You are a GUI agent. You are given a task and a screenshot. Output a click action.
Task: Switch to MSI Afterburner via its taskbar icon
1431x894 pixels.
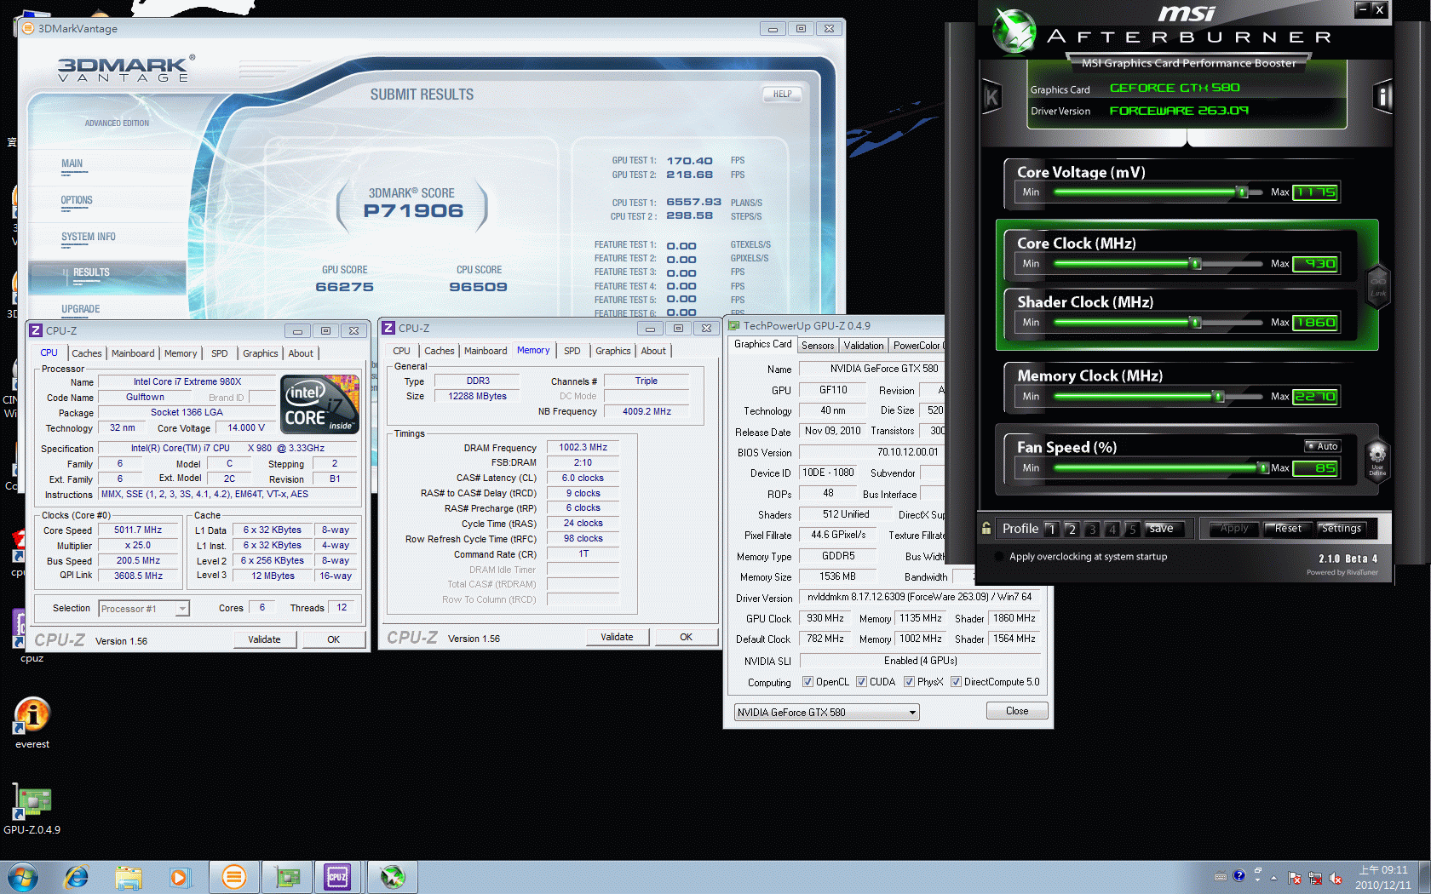[392, 877]
